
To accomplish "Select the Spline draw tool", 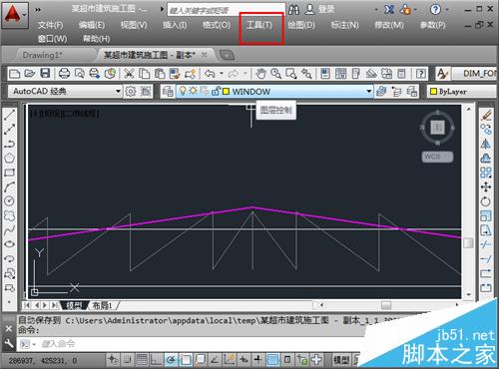I will [x=9, y=229].
